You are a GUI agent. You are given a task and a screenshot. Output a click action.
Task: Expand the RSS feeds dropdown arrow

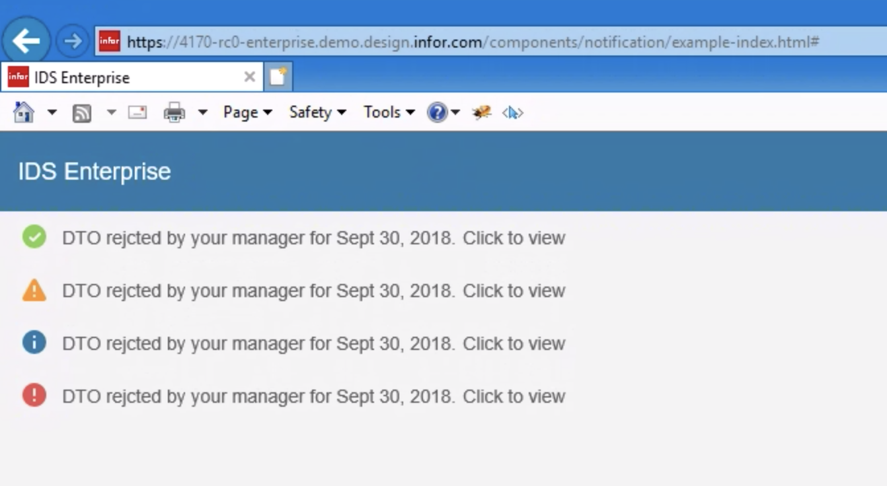[x=111, y=113]
